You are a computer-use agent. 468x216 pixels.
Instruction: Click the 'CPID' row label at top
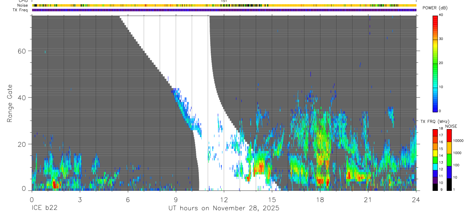click(23, 1)
